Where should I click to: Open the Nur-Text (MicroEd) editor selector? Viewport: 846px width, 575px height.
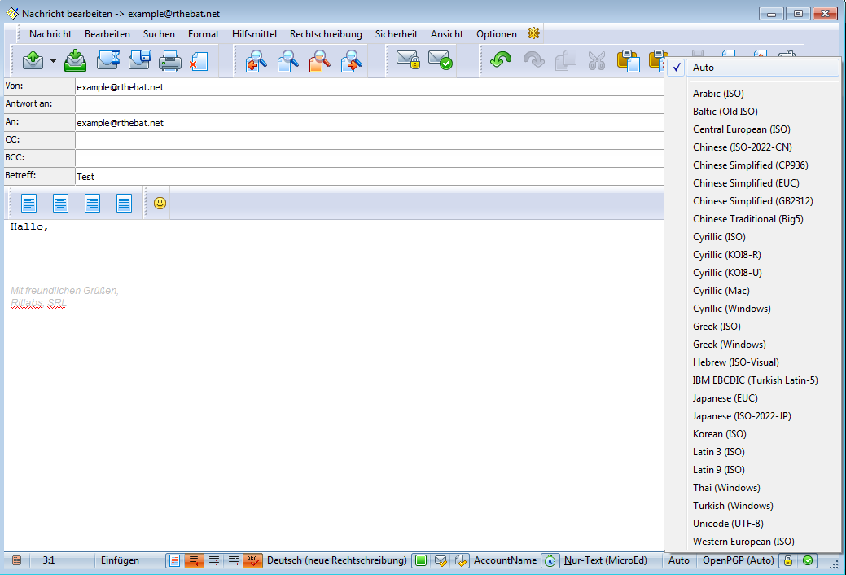[605, 560]
